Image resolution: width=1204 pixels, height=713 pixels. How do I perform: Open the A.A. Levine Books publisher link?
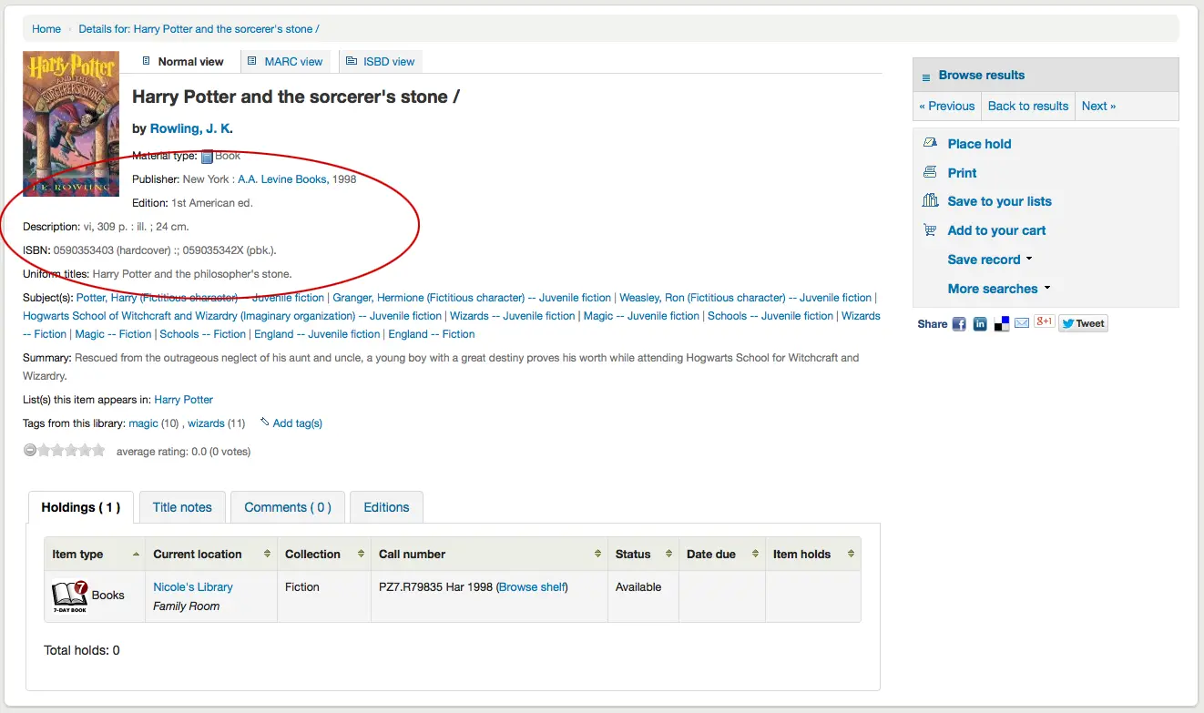click(281, 179)
